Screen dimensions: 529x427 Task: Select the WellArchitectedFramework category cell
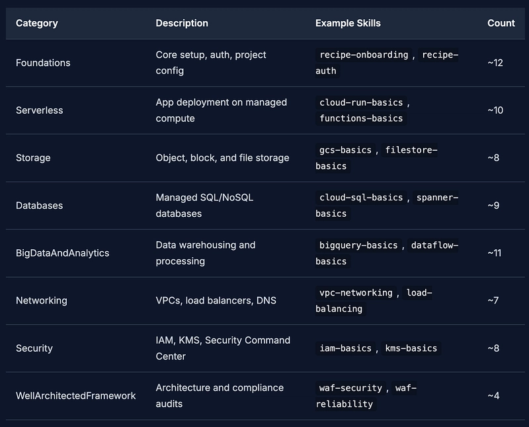click(x=75, y=396)
